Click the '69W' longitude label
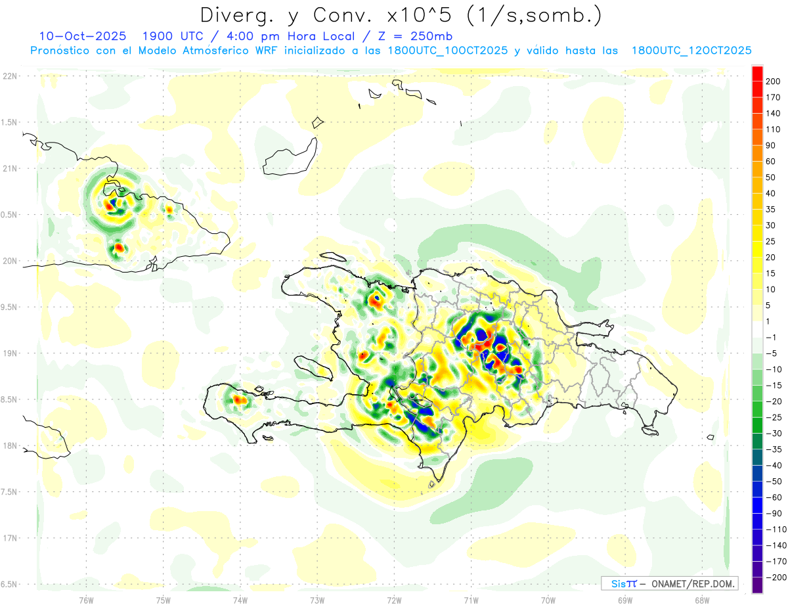788x609 pixels. click(x=625, y=600)
